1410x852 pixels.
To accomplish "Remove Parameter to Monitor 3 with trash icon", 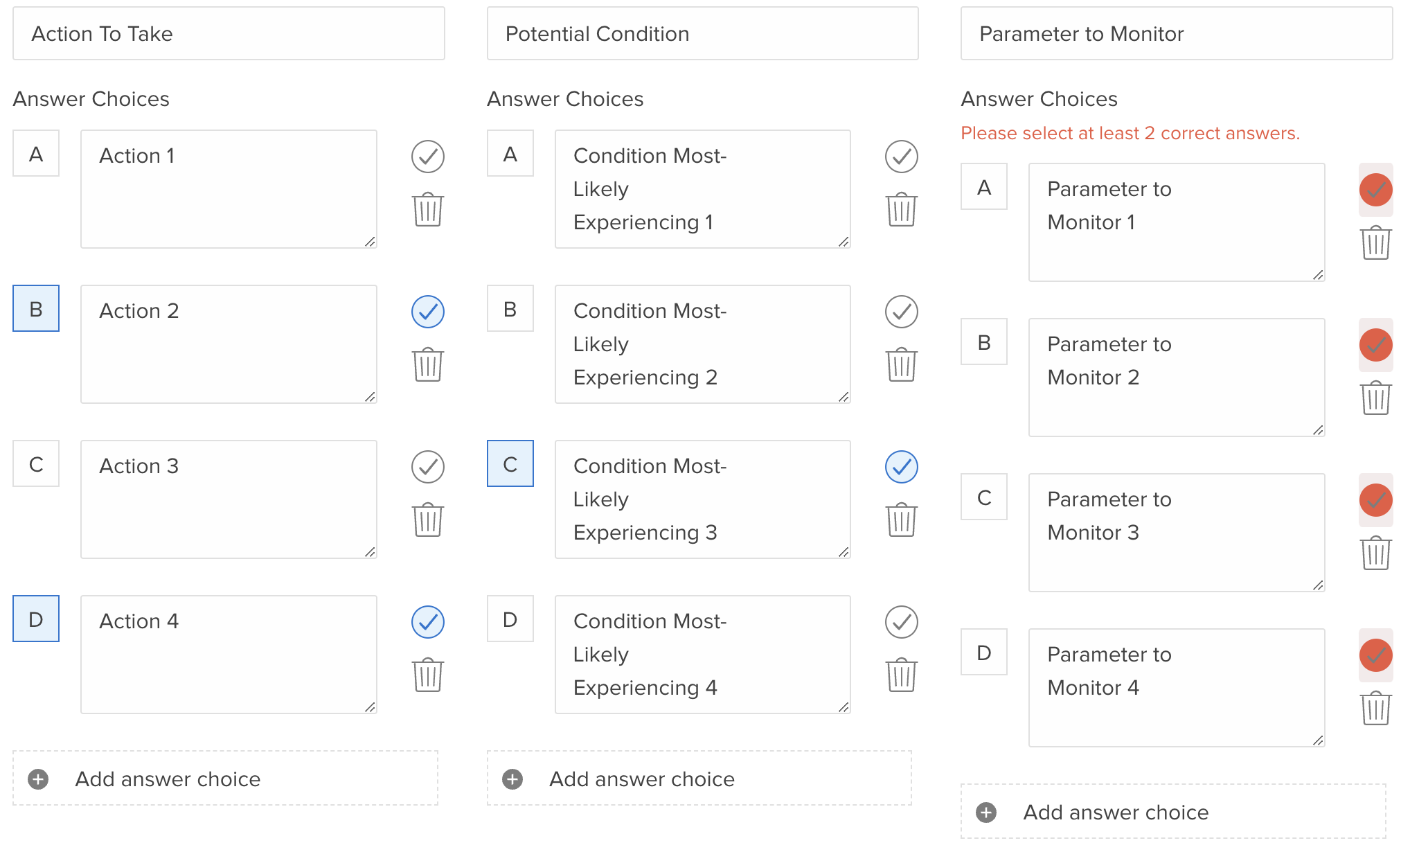I will (x=1376, y=553).
